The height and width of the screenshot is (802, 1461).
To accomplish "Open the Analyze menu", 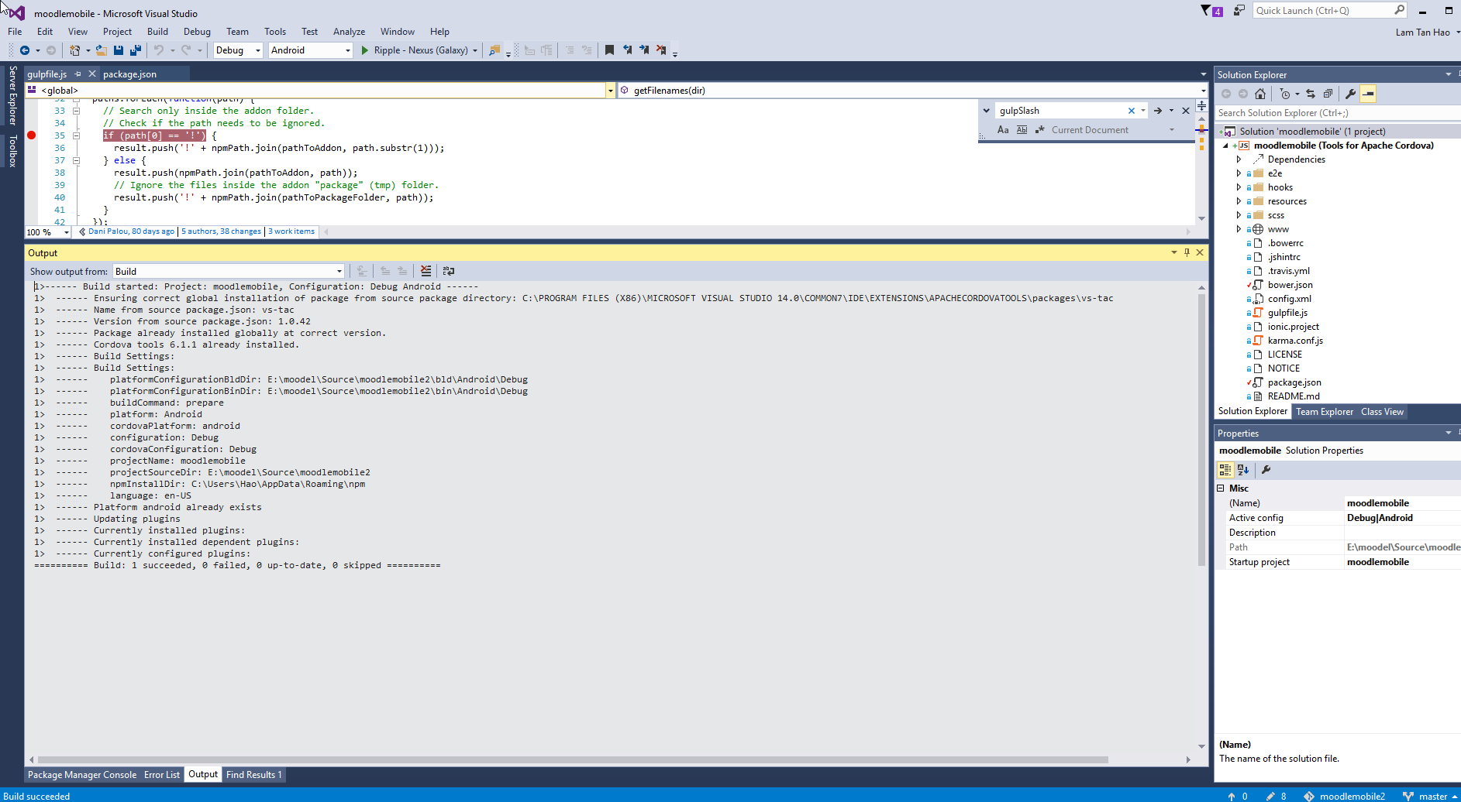I will 349,32.
